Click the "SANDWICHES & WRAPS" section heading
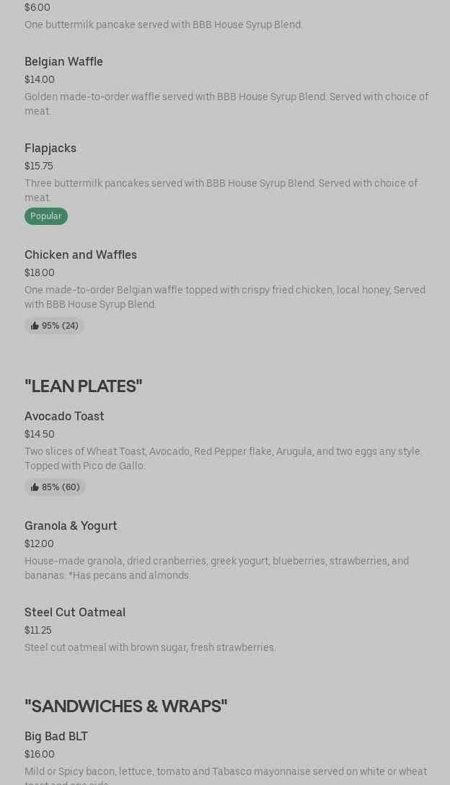 [x=125, y=706]
